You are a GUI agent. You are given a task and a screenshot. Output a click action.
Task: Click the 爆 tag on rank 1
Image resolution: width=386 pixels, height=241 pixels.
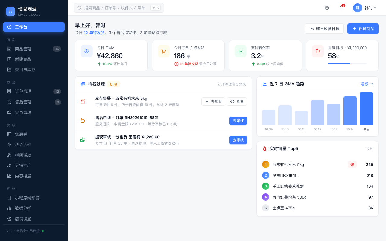pyautogui.click(x=352, y=164)
